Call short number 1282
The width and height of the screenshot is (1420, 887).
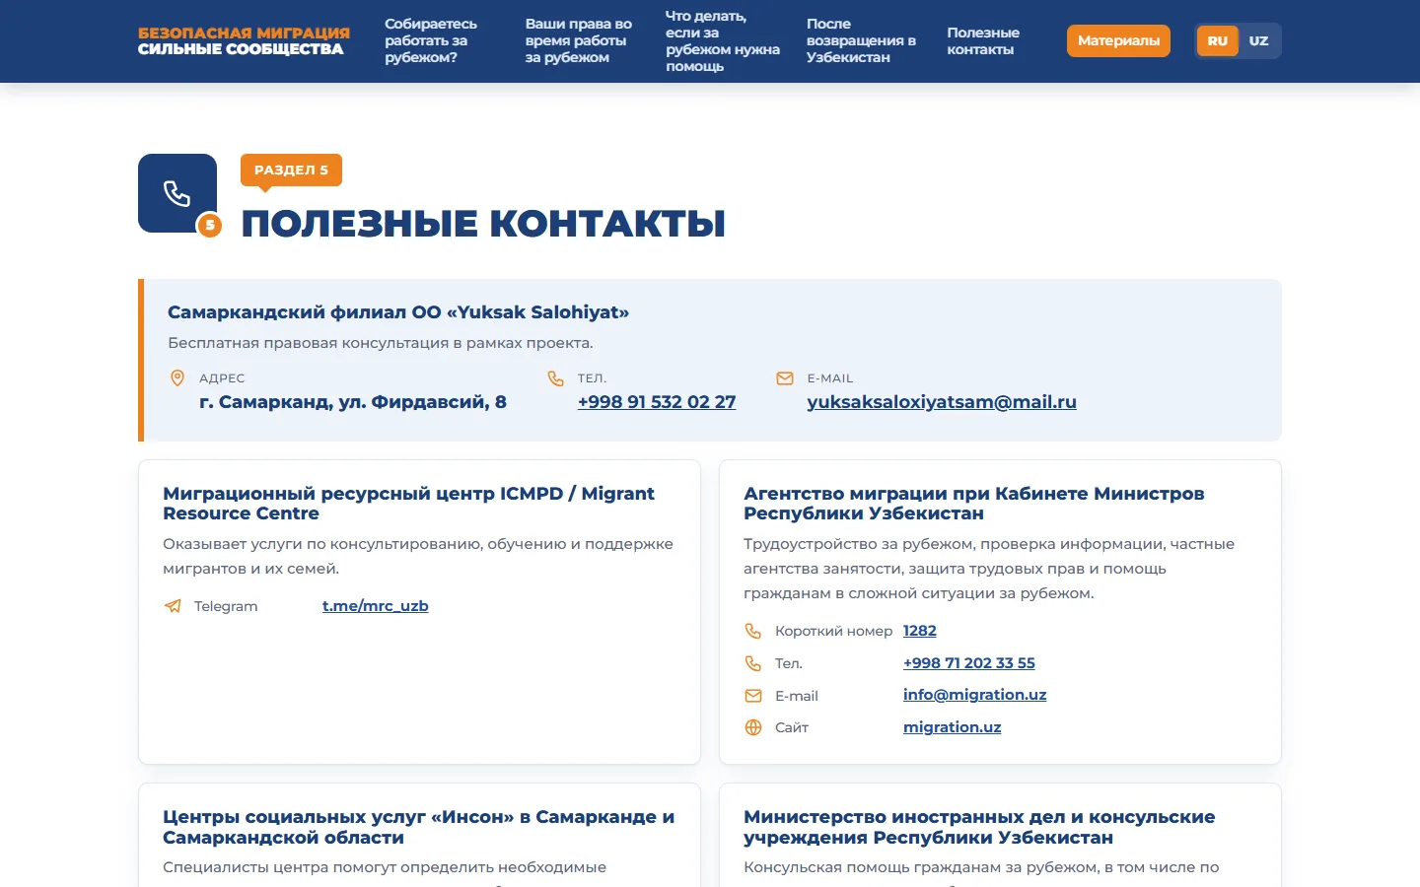coord(920,631)
